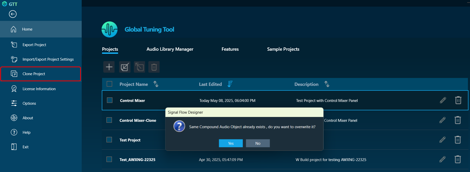This screenshot has height=172, width=470.
Task: Click the trash icon in the projects toolbar
Action: point(154,67)
